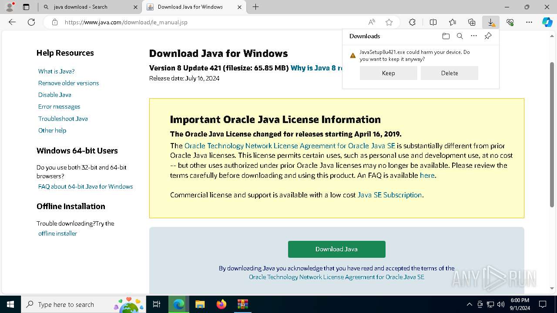The image size is (557, 313).
Task: Open Browser essentials heart icon
Action: click(510, 22)
